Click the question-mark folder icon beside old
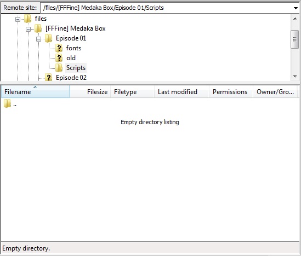This screenshot has width=301, height=256. tap(59, 58)
